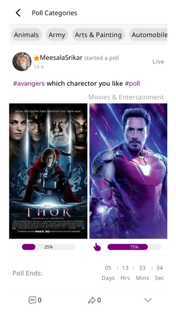
Task: Open MeesalaSrikar's cheetah profile avatar
Action: click(22, 62)
